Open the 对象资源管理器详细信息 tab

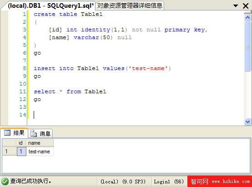click(x=130, y=6)
